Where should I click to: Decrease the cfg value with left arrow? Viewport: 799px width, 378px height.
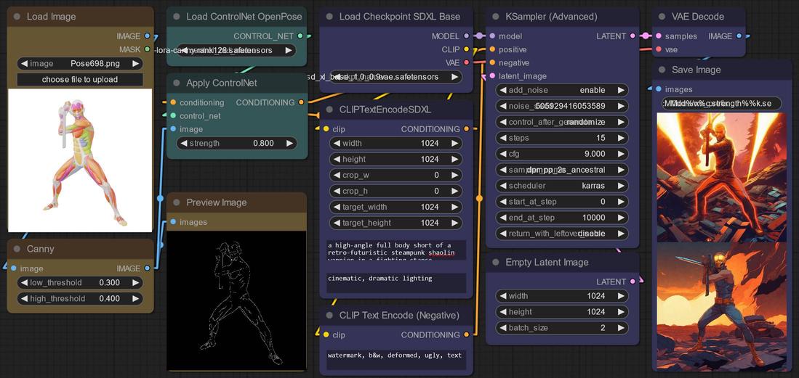(x=502, y=154)
